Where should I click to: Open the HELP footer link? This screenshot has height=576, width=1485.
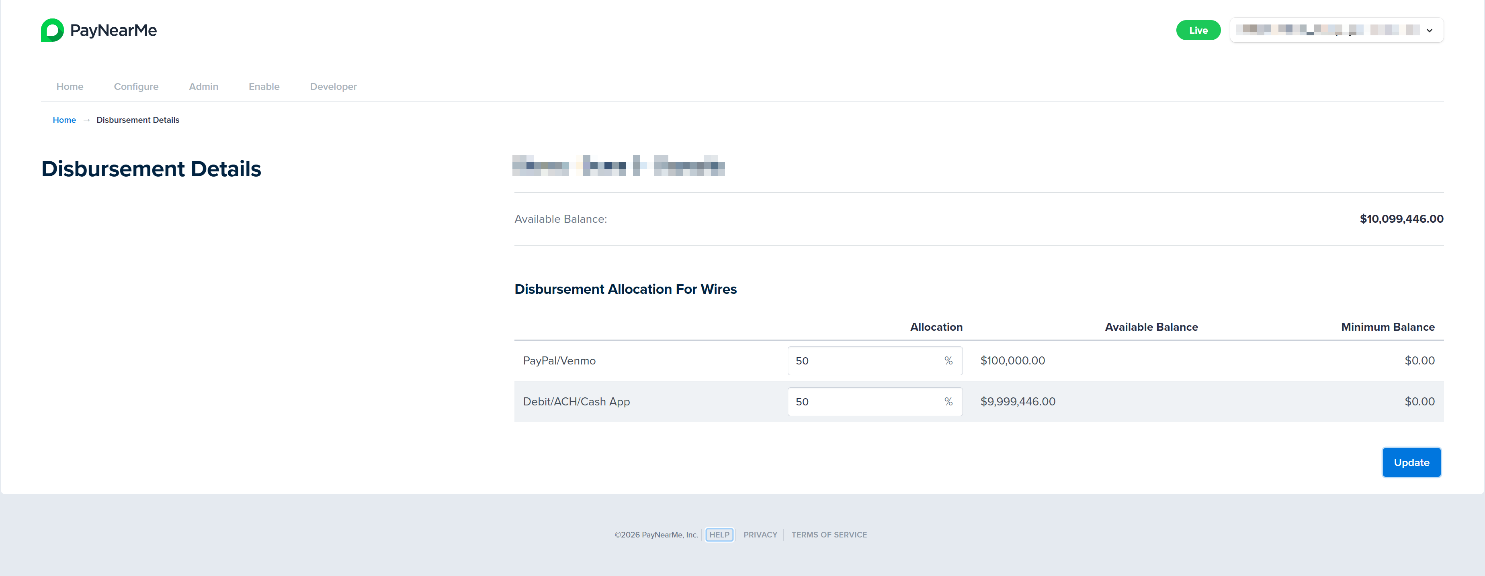pos(719,535)
